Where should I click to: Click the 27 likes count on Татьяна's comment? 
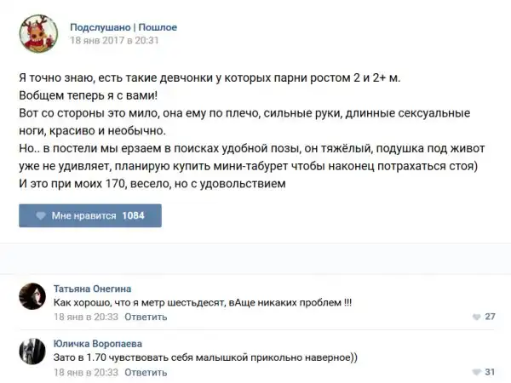pos(491,317)
